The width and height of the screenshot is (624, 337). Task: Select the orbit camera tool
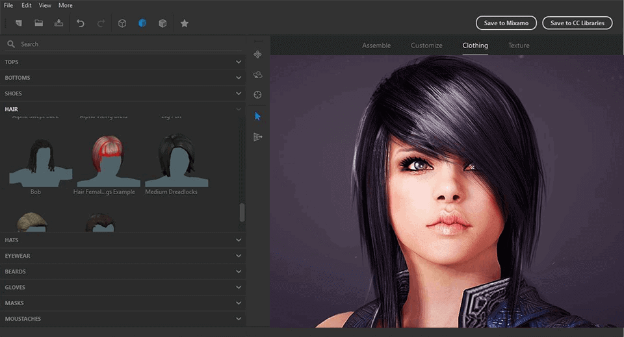[257, 75]
